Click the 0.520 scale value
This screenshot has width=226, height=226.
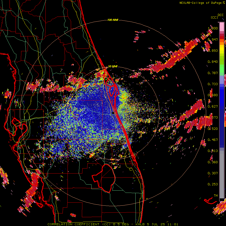[213, 129]
